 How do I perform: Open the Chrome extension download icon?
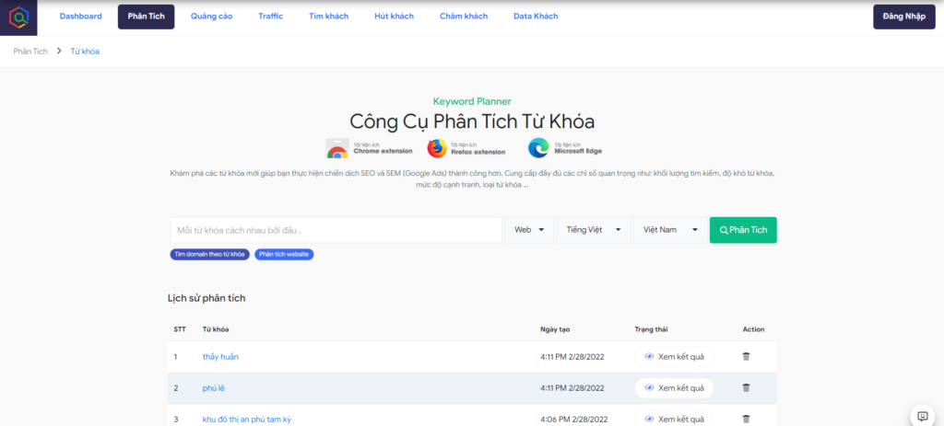click(x=337, y=148)
